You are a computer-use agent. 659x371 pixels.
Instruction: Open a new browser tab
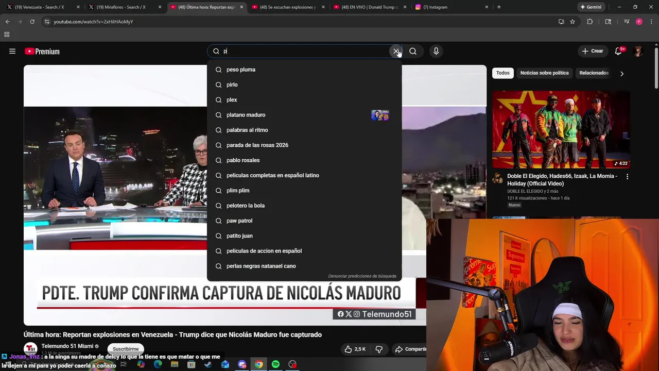pyautogui.click(x=499, y=7)
